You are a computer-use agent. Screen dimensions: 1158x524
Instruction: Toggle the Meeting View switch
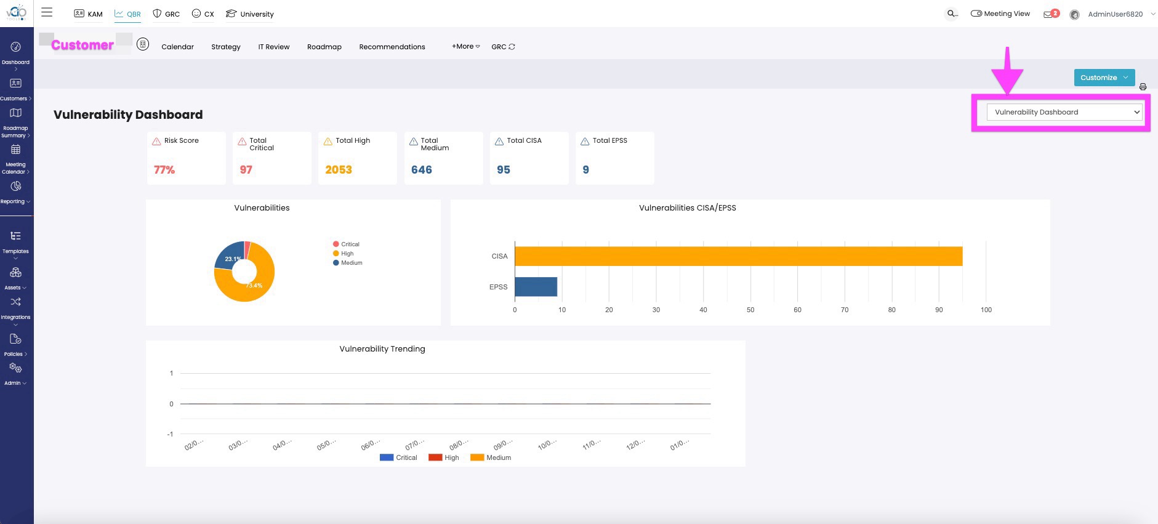976,14
